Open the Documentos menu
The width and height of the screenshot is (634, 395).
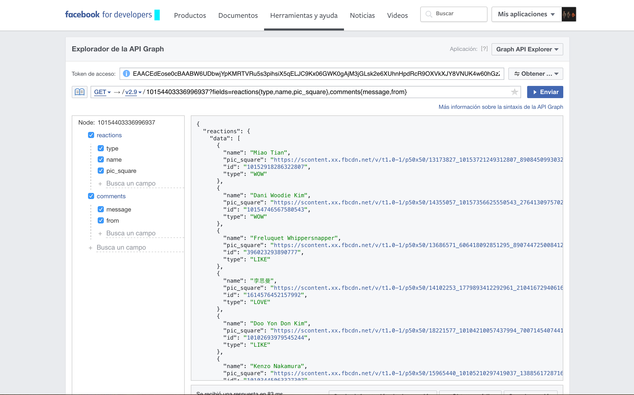click(238, 15)
